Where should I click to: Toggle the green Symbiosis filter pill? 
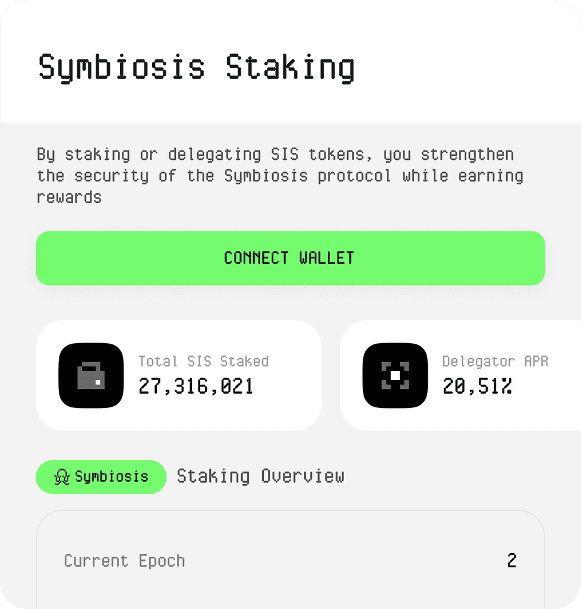tap(101, 476)
